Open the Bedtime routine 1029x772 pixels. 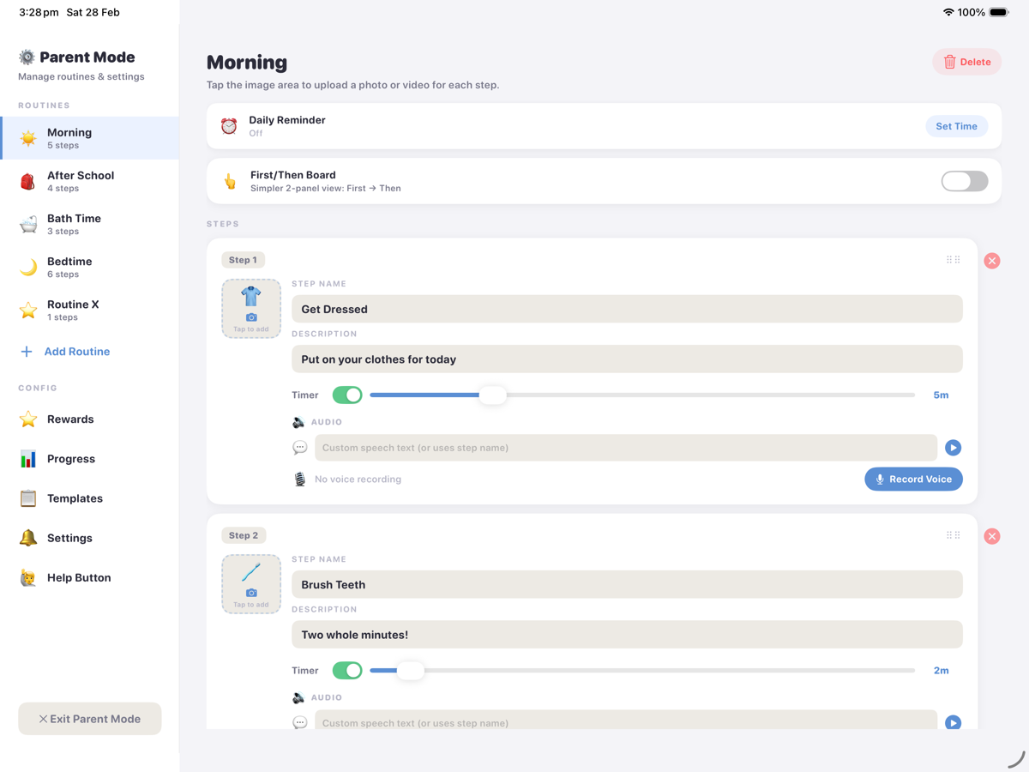(89, 267)
